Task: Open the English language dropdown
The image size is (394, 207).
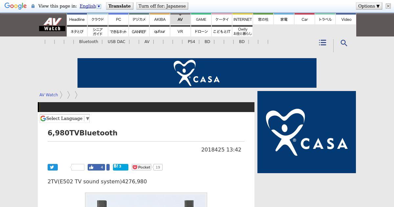Action: (90, 6)
